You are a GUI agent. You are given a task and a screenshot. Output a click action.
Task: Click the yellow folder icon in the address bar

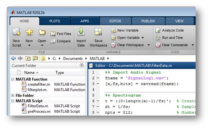point(43,58)
